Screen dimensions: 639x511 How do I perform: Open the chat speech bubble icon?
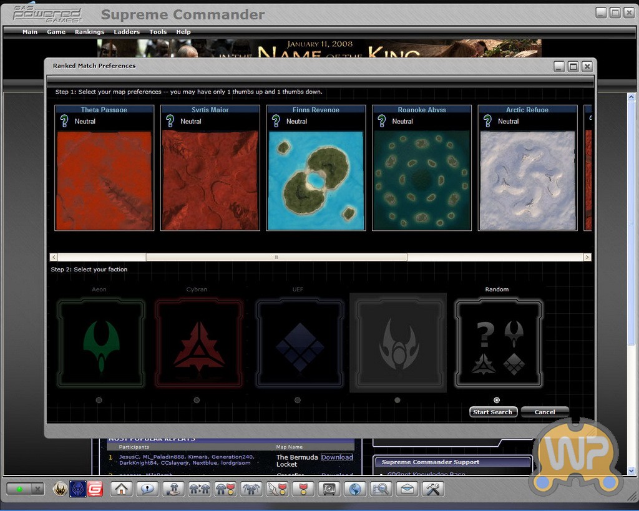click(148, 489)
